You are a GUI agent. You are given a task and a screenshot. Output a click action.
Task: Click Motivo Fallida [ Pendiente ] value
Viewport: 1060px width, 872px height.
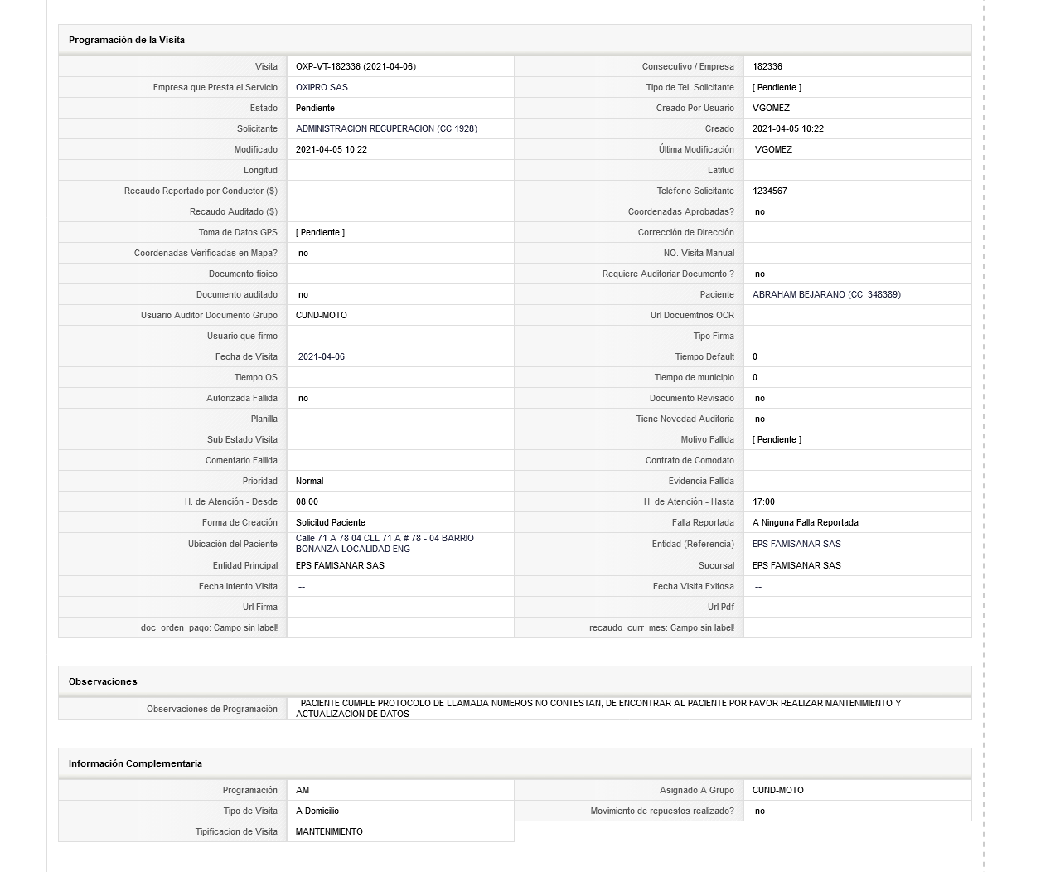(777, 439)
